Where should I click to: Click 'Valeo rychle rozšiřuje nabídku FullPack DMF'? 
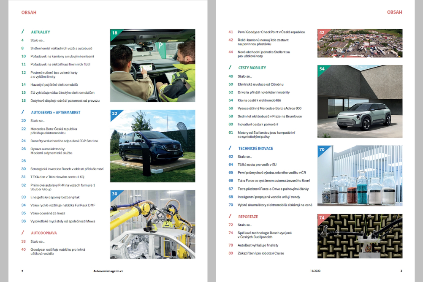coord(63,205)
